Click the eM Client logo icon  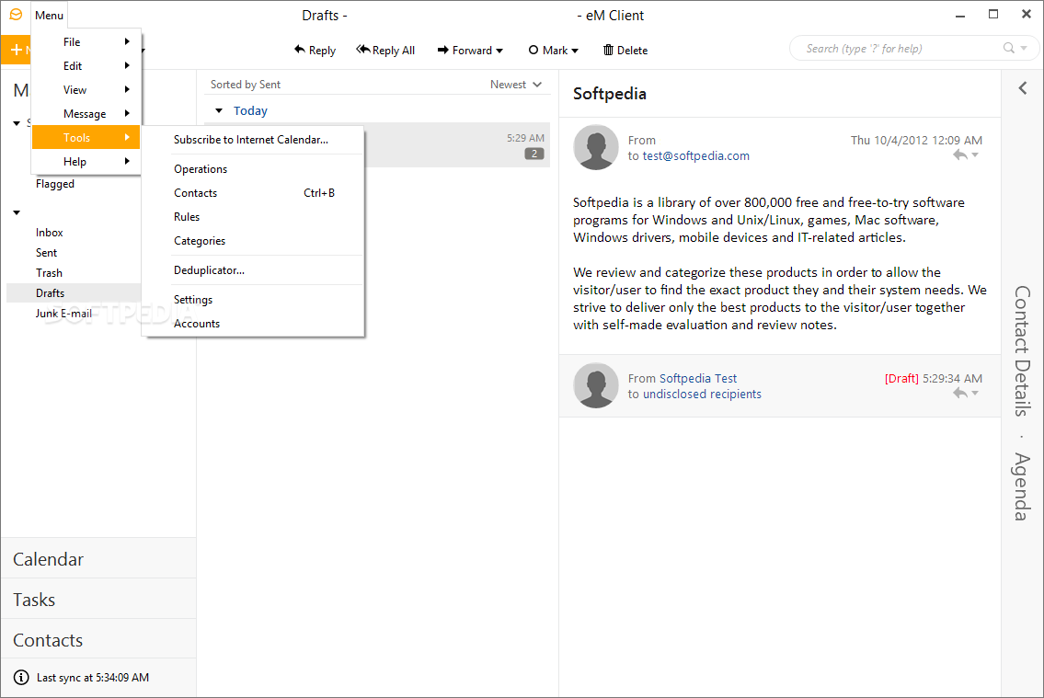(x=16, y=15)
